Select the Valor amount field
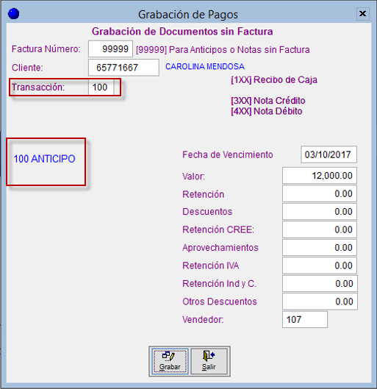 [x=320, y=176]
